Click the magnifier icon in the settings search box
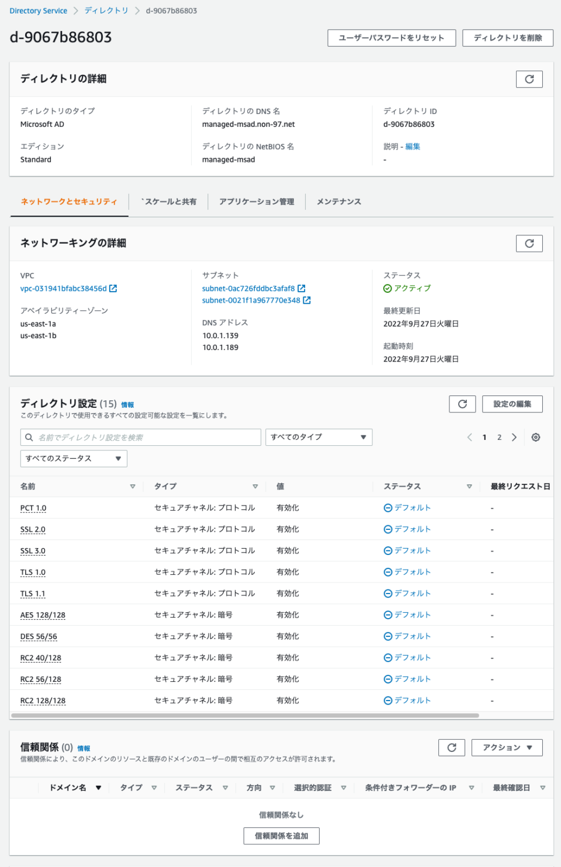Screen dimensions: 561x867 click(29, 437)
